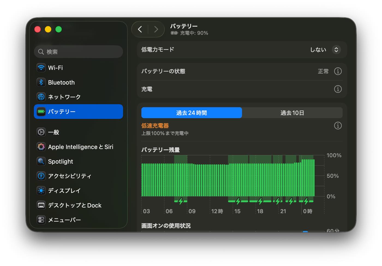Go back with the back chevron
The width and height of the screenshot is (382, 266).
coord(140,29)
